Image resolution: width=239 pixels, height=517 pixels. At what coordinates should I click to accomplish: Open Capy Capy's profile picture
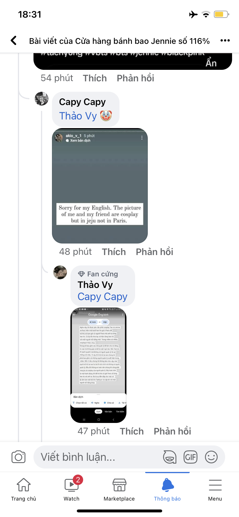(x=42, y=99)
